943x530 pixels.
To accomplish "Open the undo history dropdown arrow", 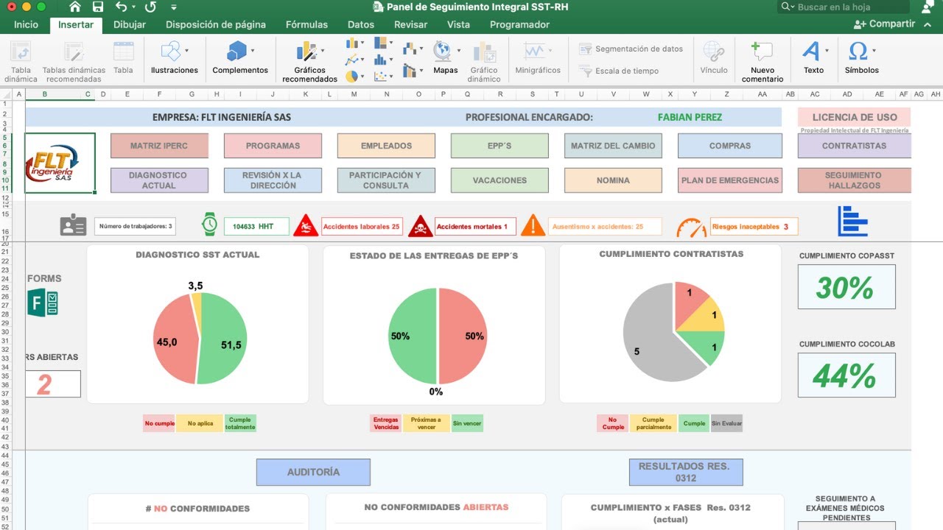I will tap(135, 8).
